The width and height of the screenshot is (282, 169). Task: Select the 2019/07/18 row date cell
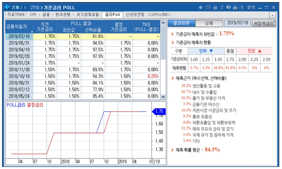click(x=19, y=36)
